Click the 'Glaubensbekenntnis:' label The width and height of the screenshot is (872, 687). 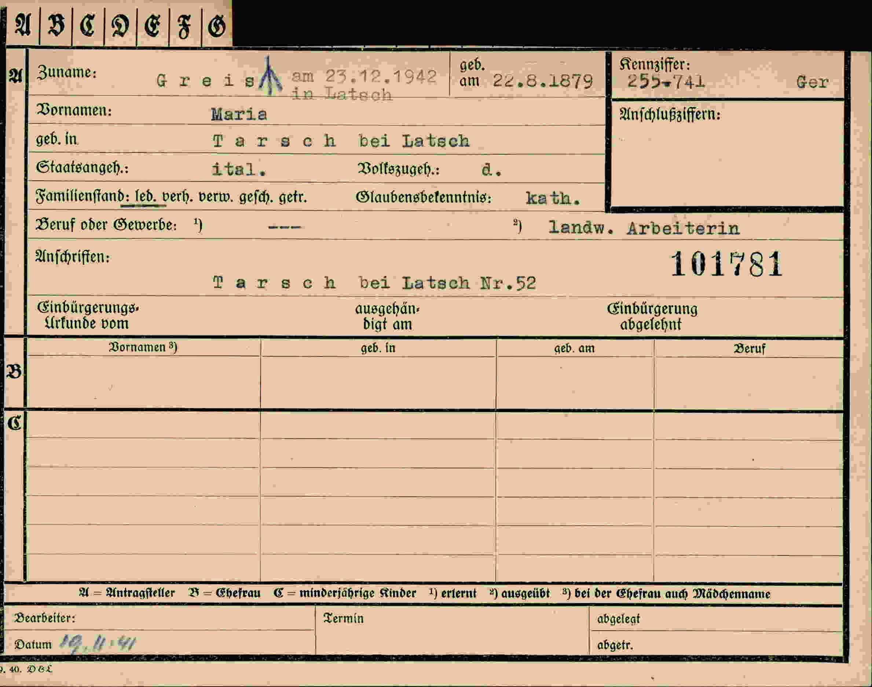click(424, 197)
